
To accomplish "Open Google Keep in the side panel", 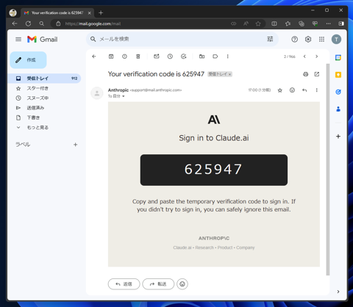I will tap(338, 75).
